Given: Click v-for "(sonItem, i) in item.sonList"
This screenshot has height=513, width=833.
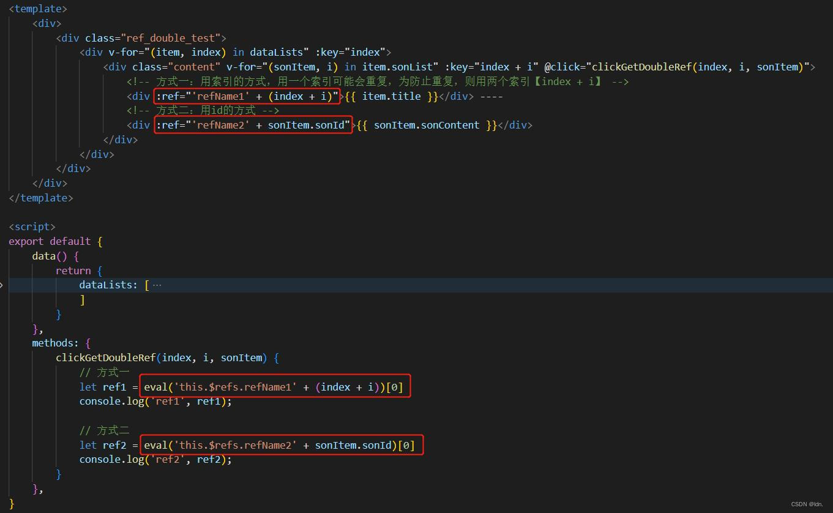Looking at the screenshot, I should point(333,67).
